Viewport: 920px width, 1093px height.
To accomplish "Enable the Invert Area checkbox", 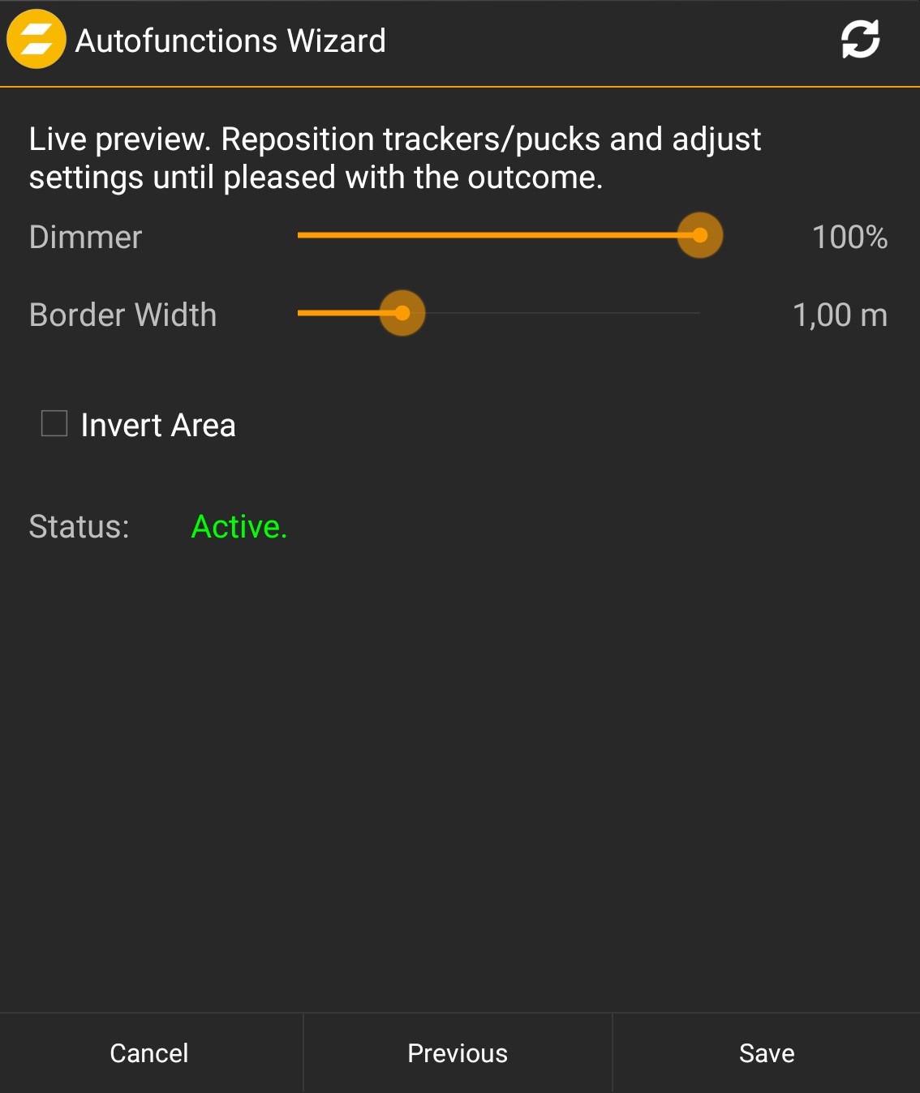I will point(54,423).
